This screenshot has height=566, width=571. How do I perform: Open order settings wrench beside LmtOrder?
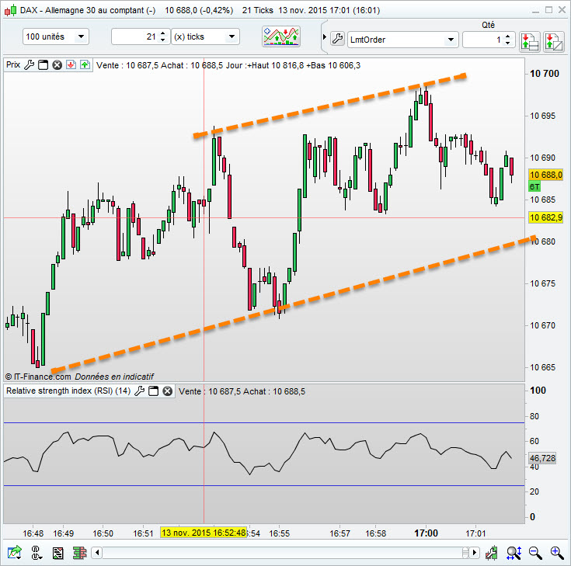338,39
